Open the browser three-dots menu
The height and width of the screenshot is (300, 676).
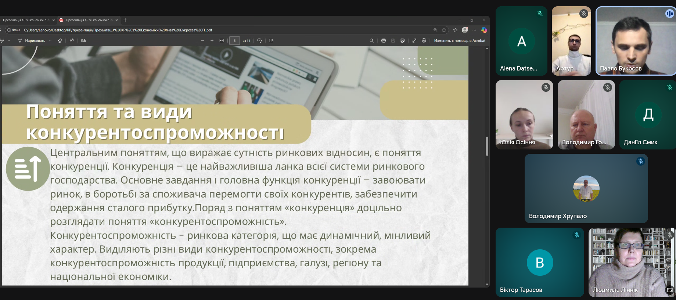pyautogui.click(x=474, y=30)
